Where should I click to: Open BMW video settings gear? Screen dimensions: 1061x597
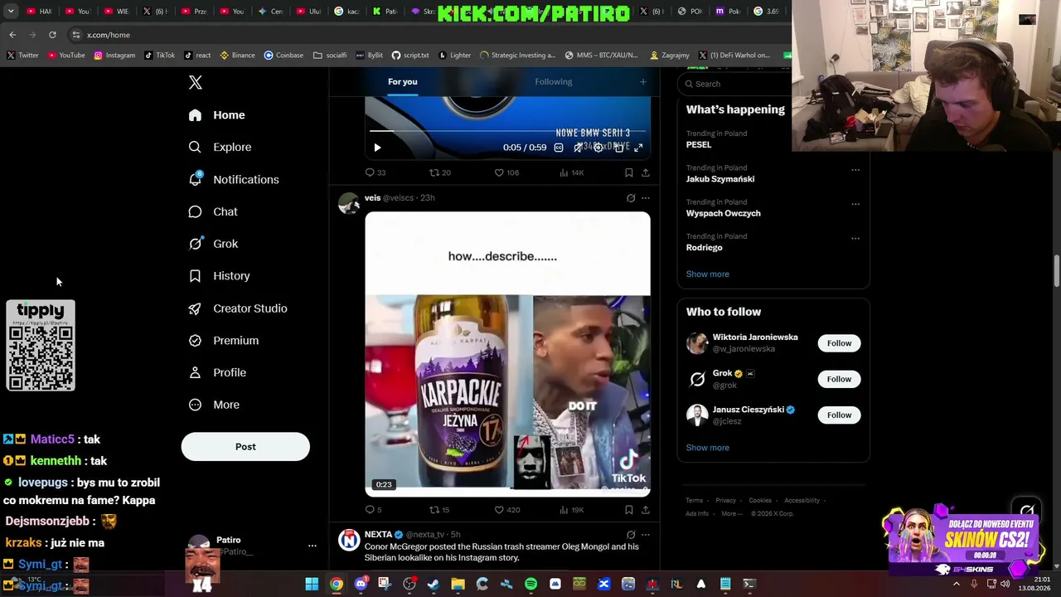pyautogui.click(x=598, y=148)
